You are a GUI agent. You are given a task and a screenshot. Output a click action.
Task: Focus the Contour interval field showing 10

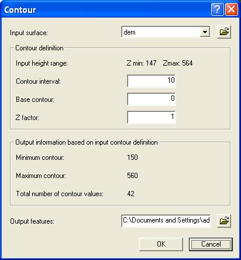coord(152,81)
